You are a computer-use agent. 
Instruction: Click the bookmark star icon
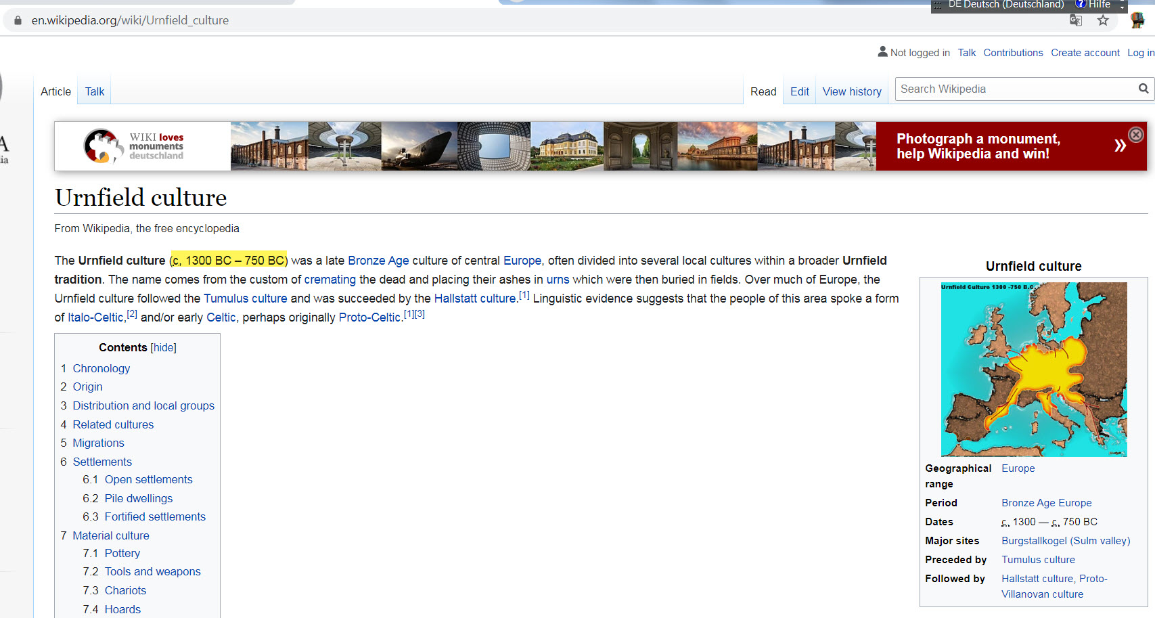click(x=1103, y=20)
